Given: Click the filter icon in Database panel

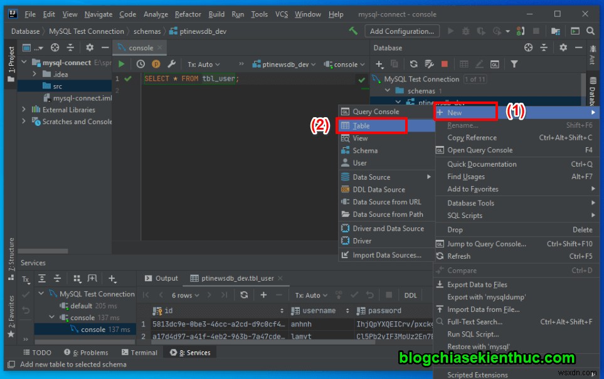Looking at the screenshot, I should 515,63.
